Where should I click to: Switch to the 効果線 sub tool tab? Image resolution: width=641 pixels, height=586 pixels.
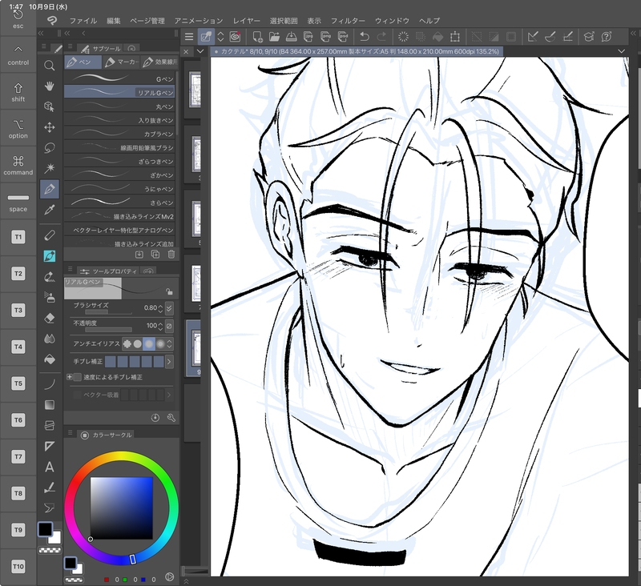[159, 62]
